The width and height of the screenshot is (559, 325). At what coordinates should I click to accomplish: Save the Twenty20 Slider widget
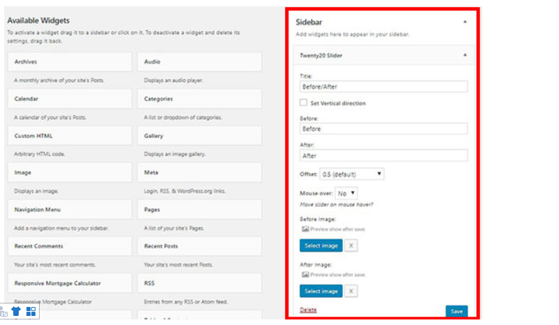[456, 311]
